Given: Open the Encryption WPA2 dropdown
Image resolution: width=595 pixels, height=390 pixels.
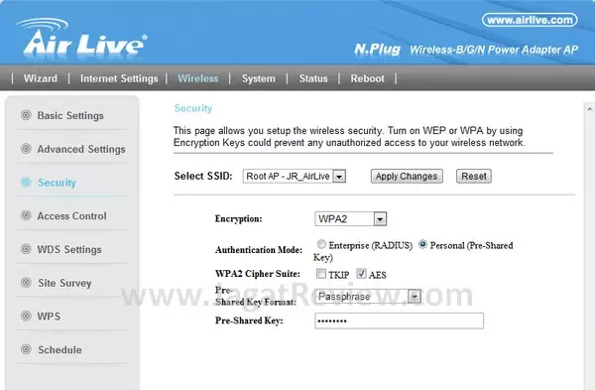Looking at the screenshot, I should tap(351, 218).
